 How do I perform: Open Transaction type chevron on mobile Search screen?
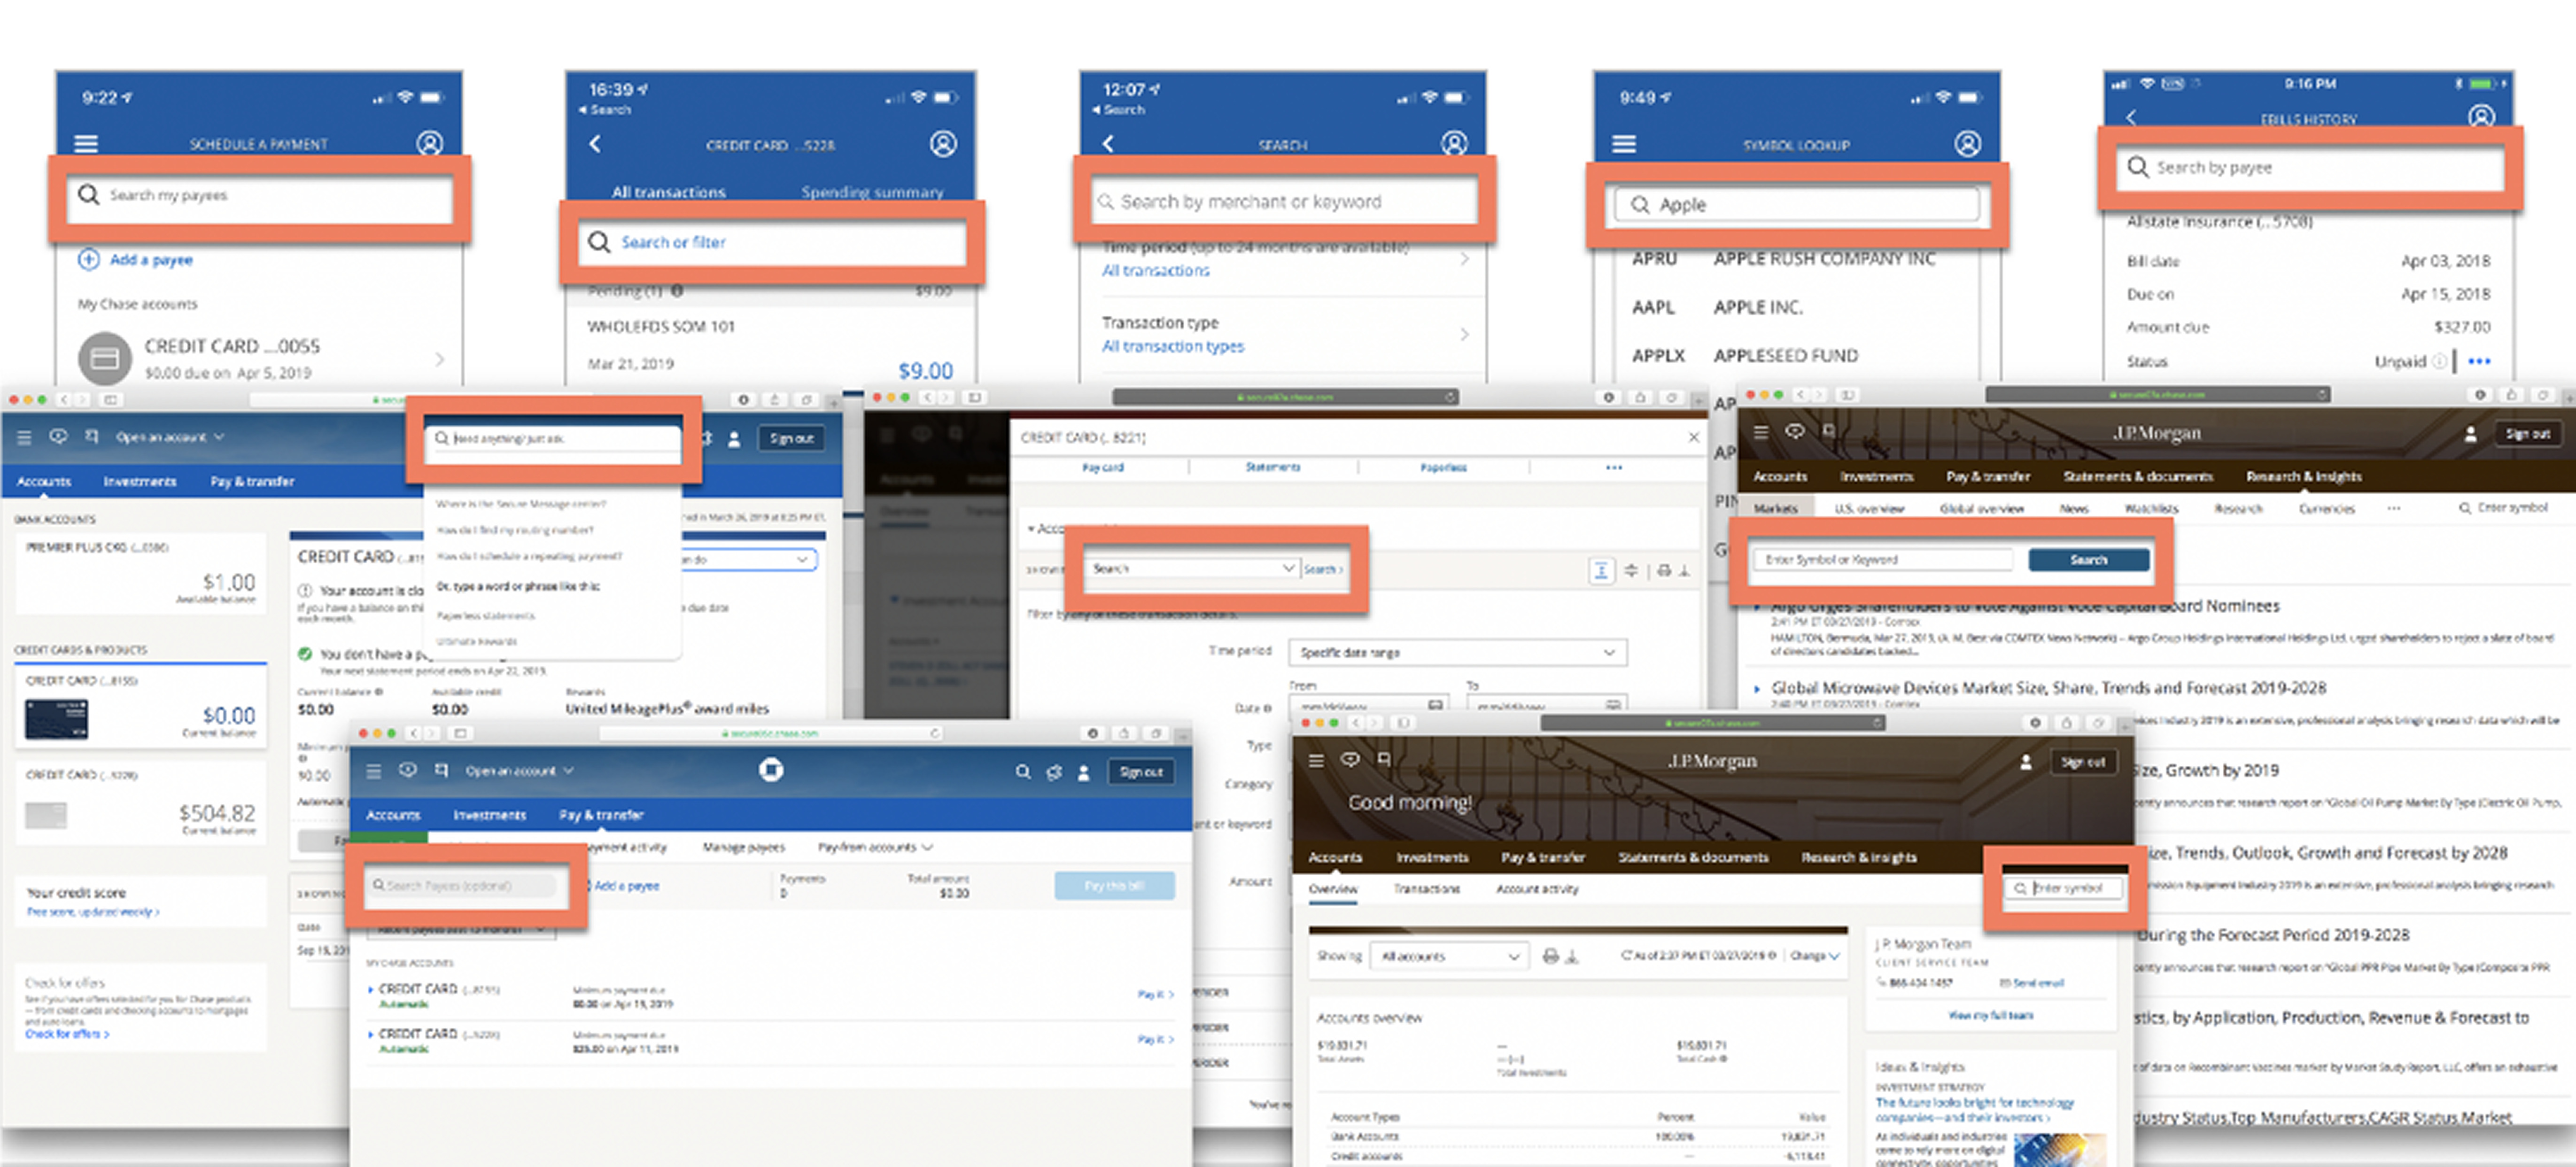click(1464, 334)
